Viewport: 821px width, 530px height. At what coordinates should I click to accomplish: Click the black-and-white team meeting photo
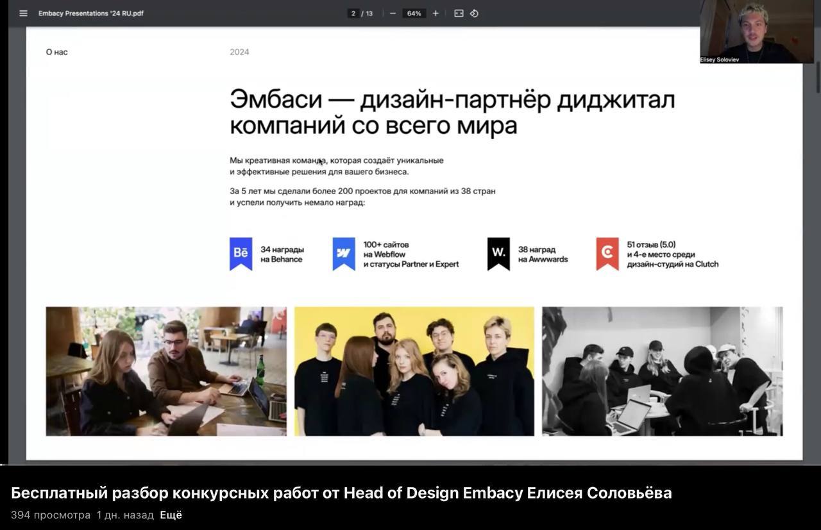[x=662, y=371]
